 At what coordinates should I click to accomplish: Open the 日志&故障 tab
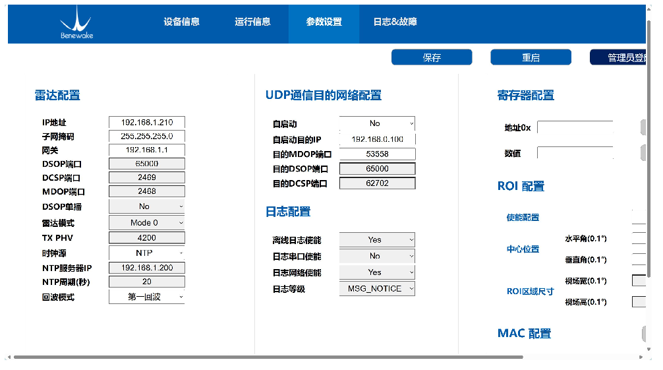395,22
